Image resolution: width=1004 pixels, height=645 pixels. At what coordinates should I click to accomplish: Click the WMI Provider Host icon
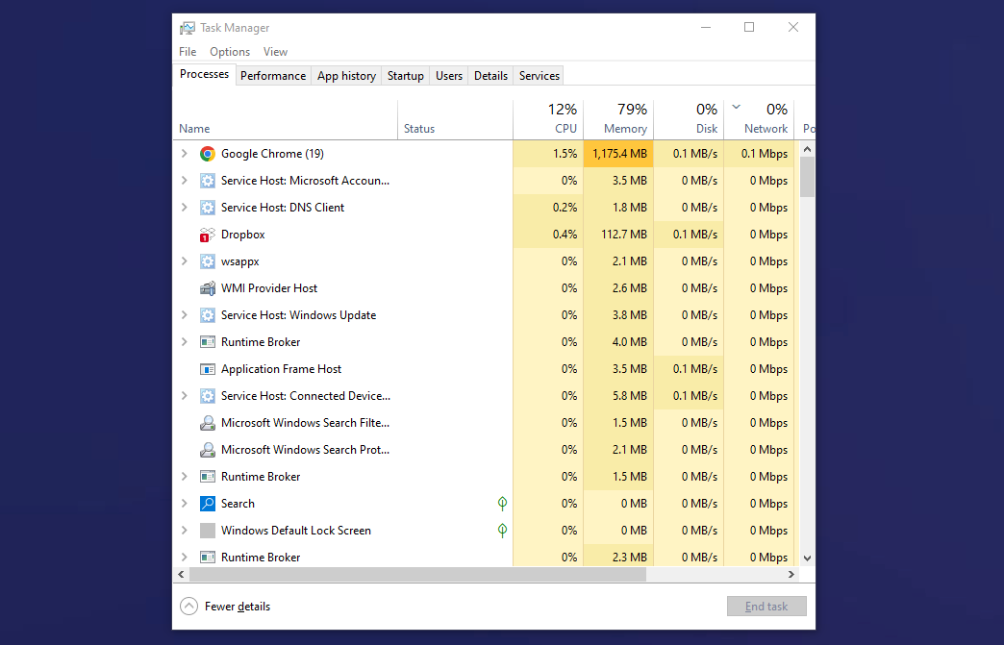tap(207, 287)
